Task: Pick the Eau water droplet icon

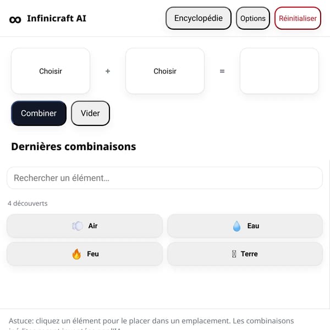Action: pyautogui.click(x=237, y=226)
